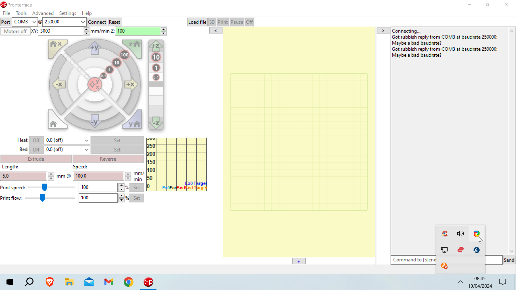The height and width of the screenshot is (290, 516).
Task: Expand the 250000 baudrate dropdown
Action: [64, 22]
